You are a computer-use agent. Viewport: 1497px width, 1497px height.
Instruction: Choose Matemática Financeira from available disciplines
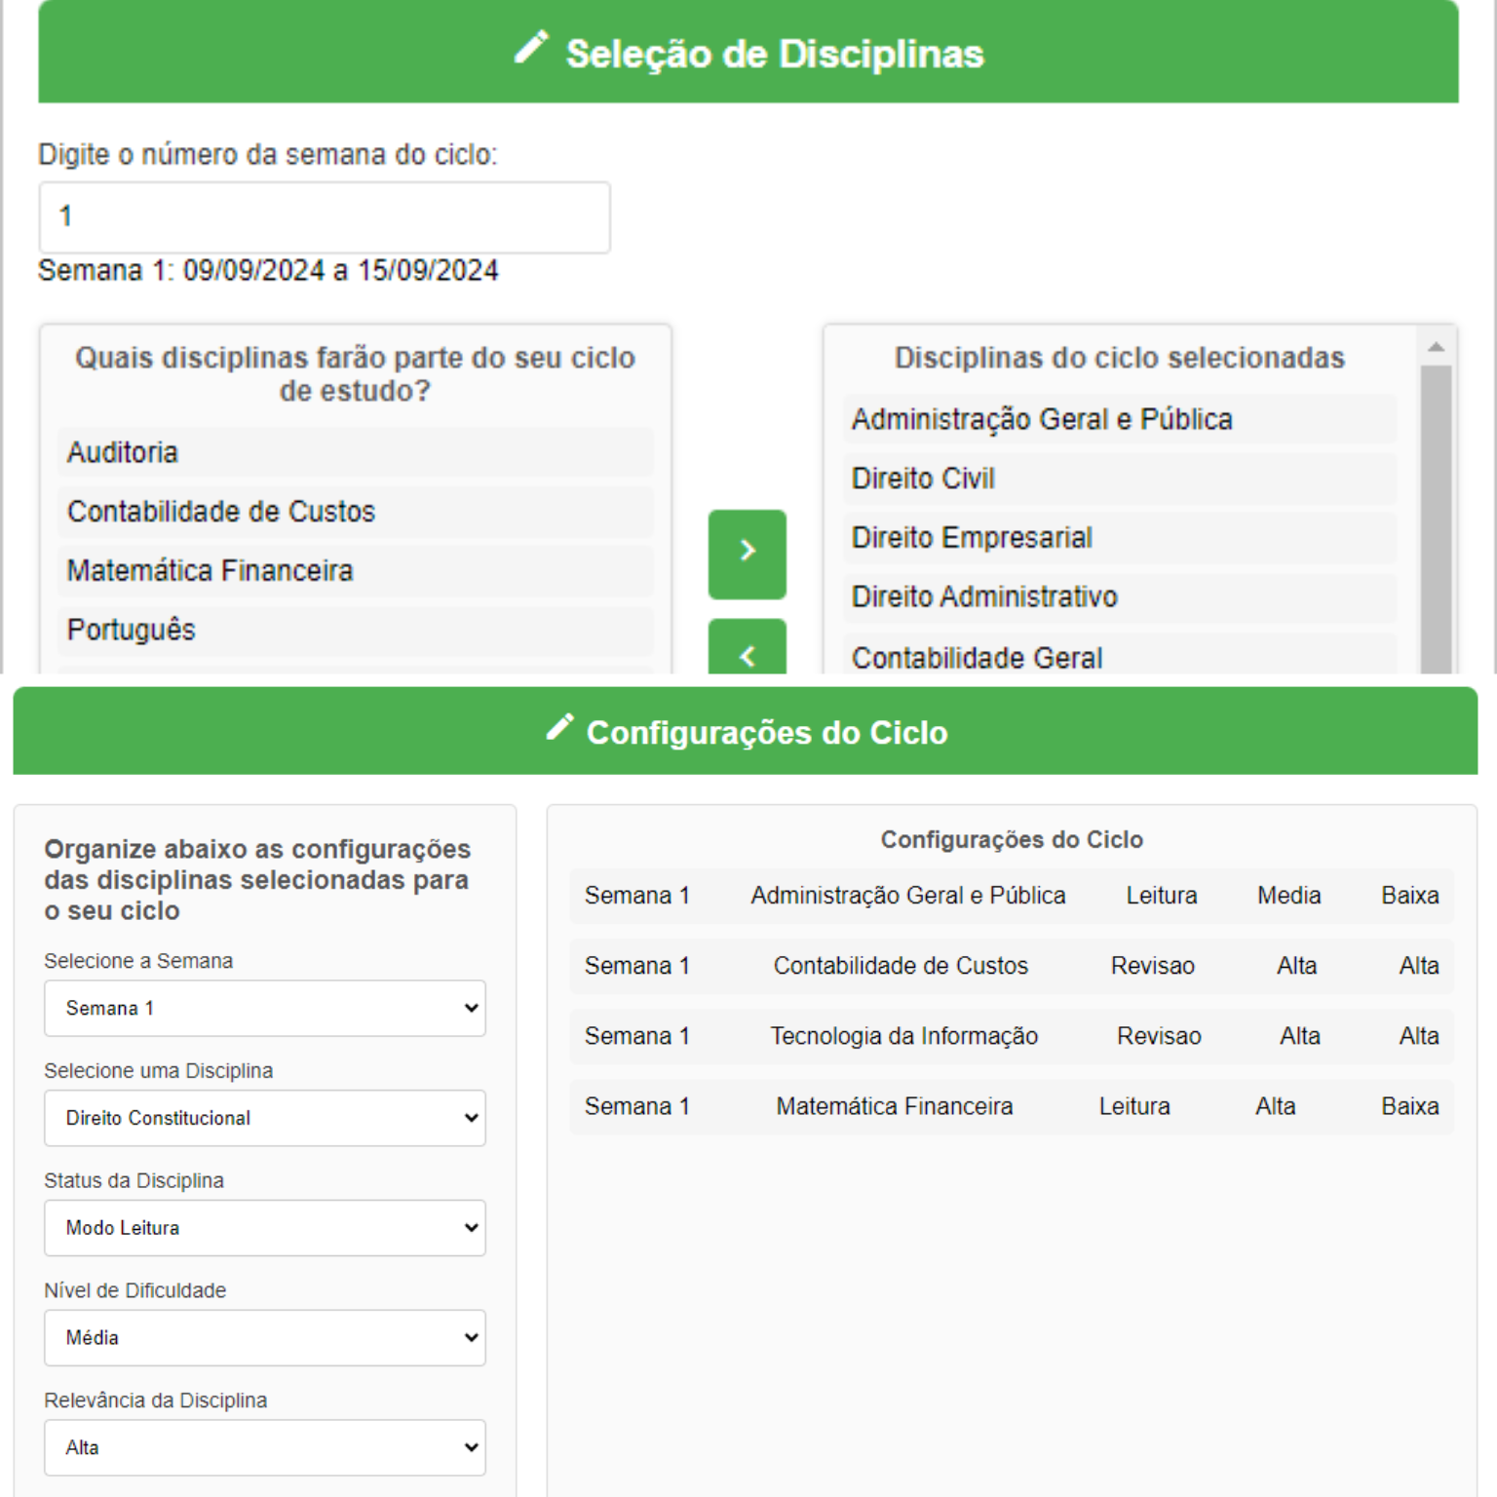[x=355, y=571]
